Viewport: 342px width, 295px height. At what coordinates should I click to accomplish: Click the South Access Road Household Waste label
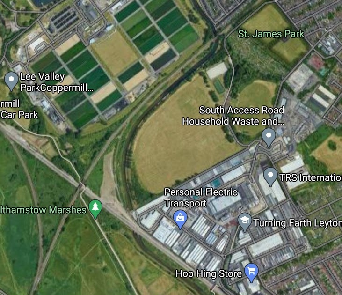click(233, 116)
